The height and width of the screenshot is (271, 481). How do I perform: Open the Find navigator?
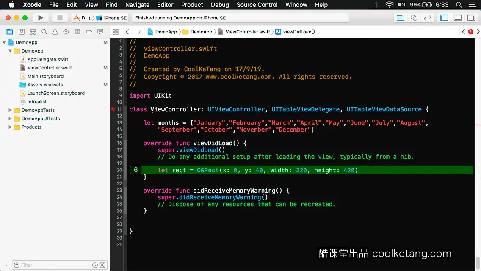(44, 32)
